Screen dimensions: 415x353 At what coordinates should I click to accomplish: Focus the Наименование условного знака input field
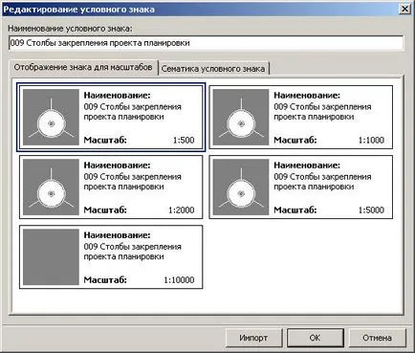click(207, 43)
